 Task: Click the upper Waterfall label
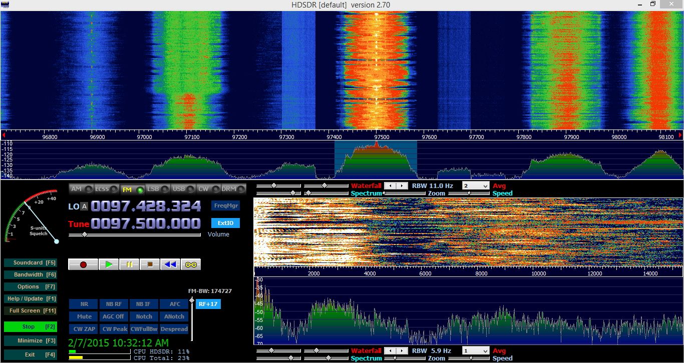pyautogui.click(x=366, y=185)
